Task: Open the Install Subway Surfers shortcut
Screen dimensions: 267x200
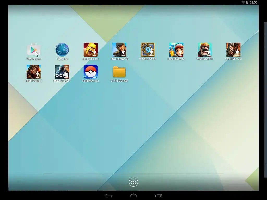Action: click(x=176, y=50)
